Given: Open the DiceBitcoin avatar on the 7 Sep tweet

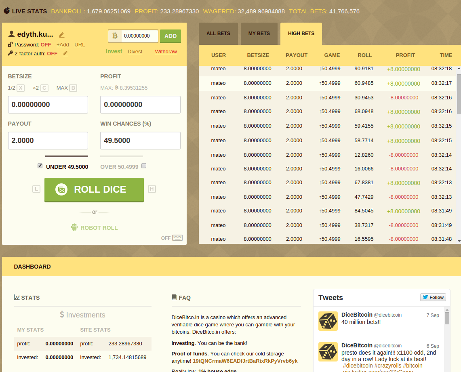Looking at the screenshot, I should click(328, 321).
